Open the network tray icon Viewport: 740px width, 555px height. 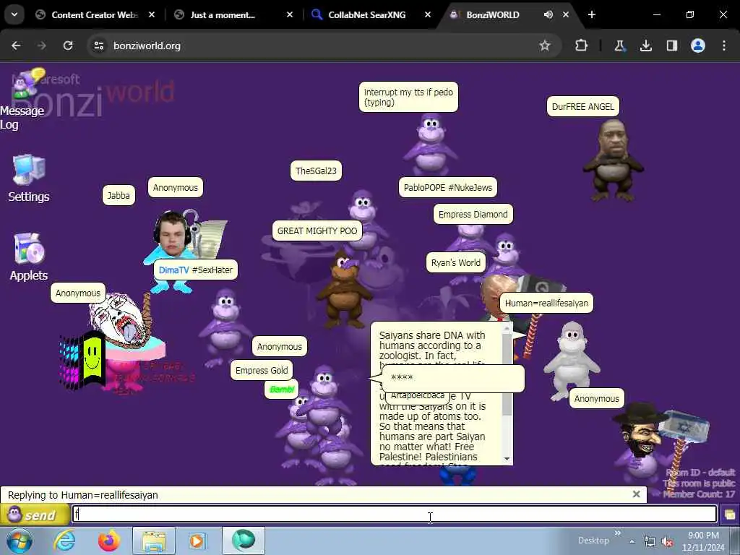(650, 541)
